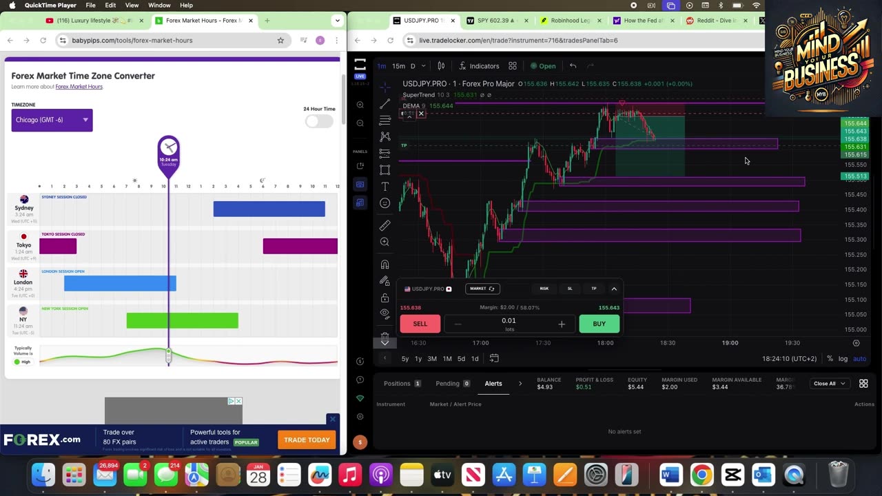882x496 pixels.
Task: Open the emoji icons tool
Action: [x=385, y=203]
